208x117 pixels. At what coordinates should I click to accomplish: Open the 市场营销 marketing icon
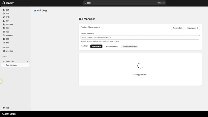pyautogui.click(x=4, y=24)
